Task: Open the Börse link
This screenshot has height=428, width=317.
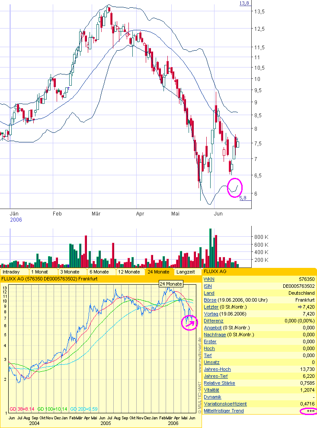Action: tap(210, 300)
